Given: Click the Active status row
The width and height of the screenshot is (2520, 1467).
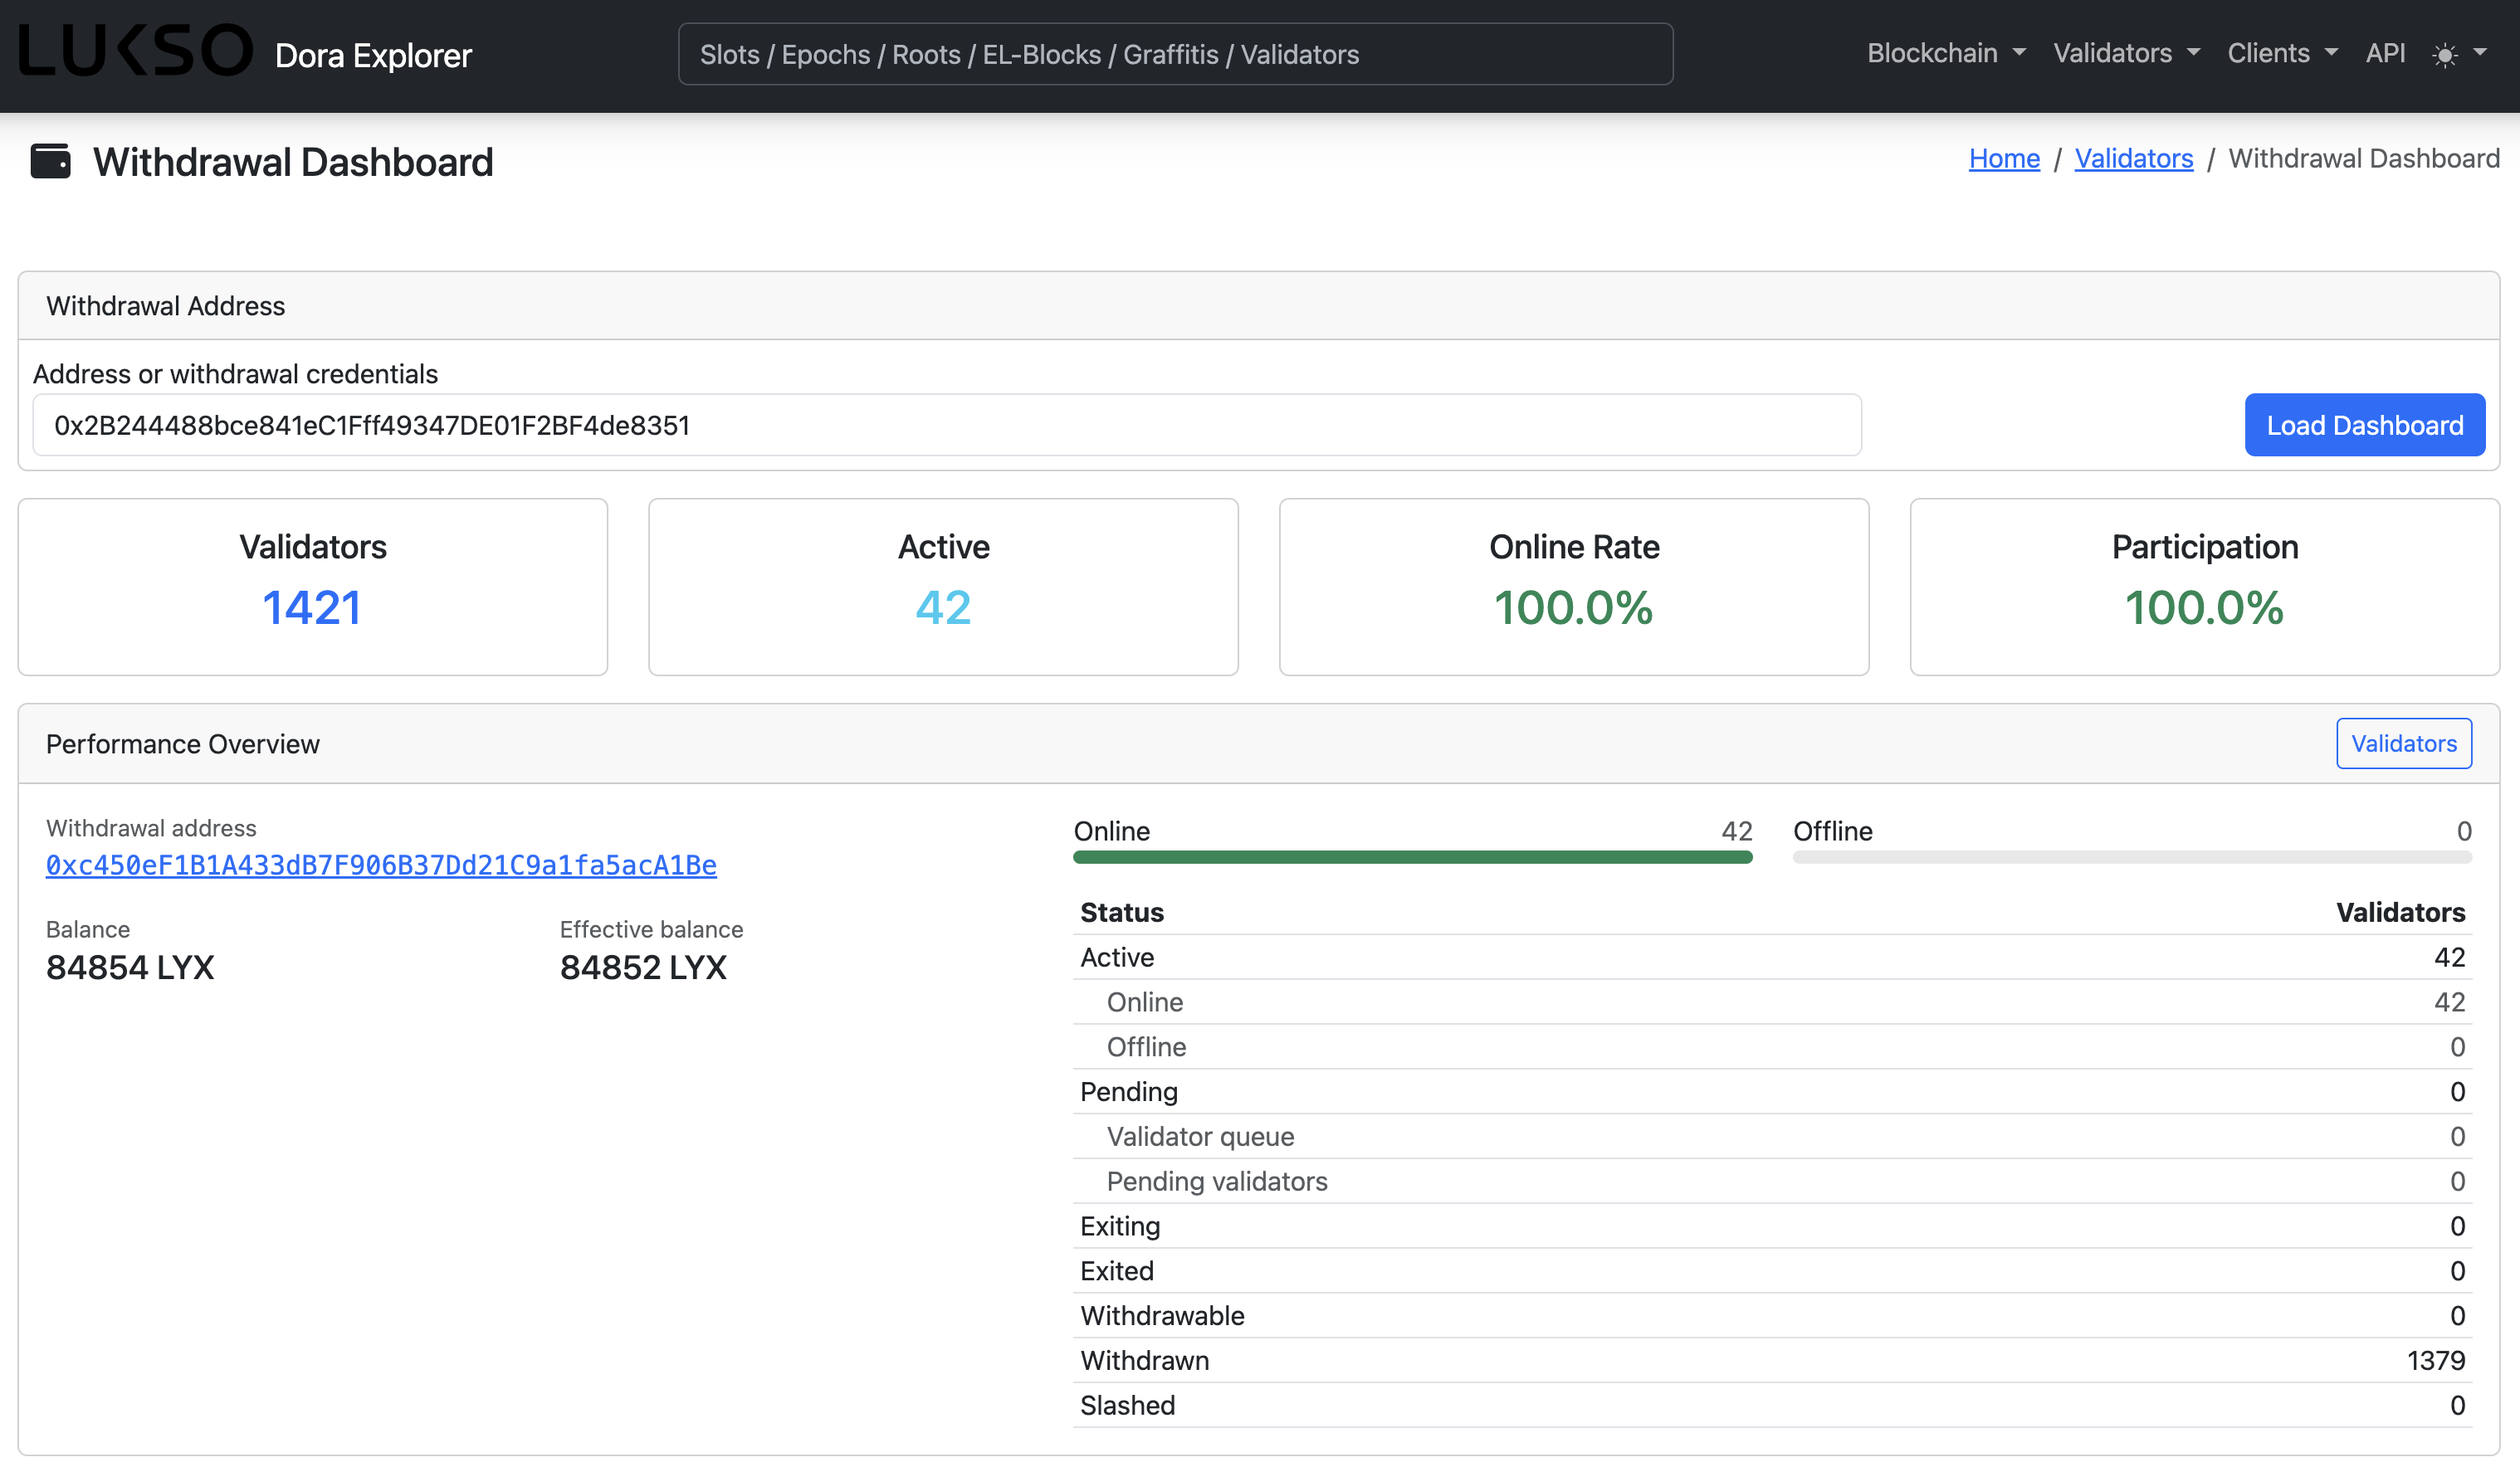Looking at the screenshot, I should 1772,958.
